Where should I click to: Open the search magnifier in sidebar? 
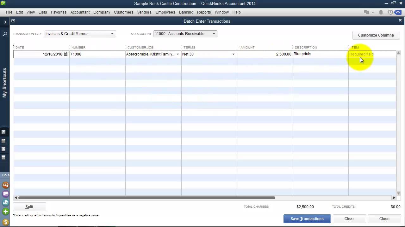(x=5, y=34)
